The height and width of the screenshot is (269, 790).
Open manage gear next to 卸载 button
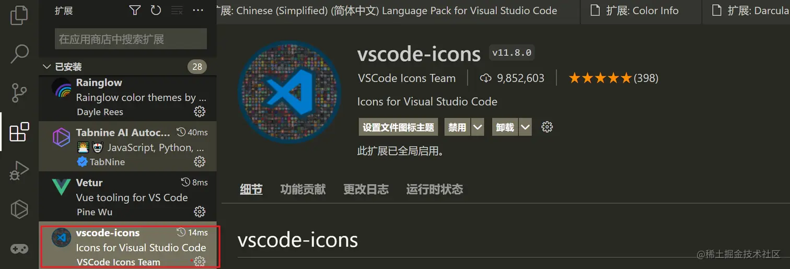point(547,127)
